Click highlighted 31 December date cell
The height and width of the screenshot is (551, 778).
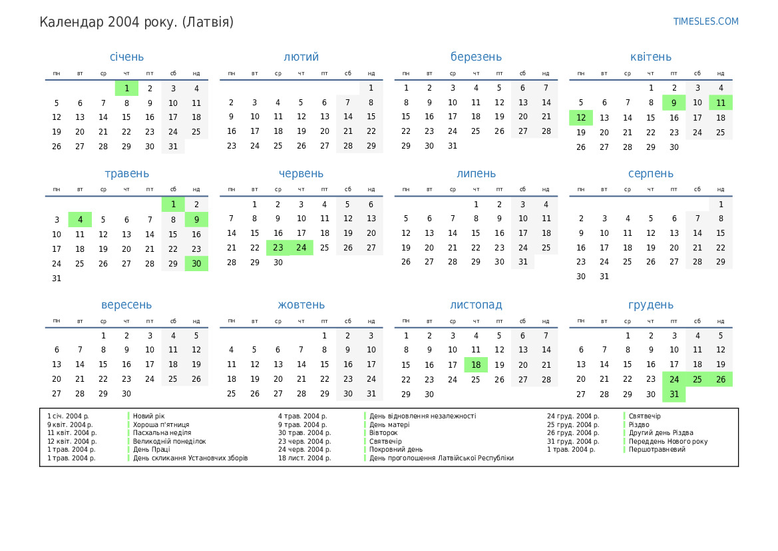point(674,394)
